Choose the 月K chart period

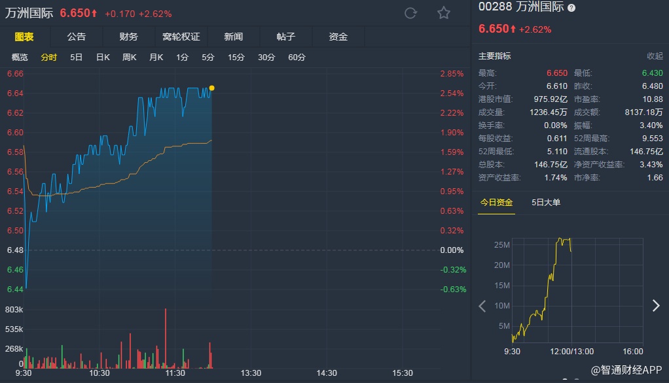click(156, 58)
